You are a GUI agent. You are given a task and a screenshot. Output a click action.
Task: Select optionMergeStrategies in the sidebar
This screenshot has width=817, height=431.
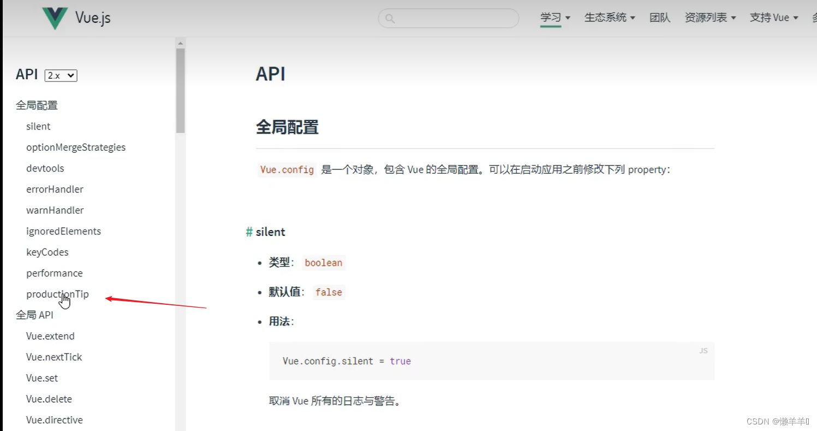click(x=76, y=147)
